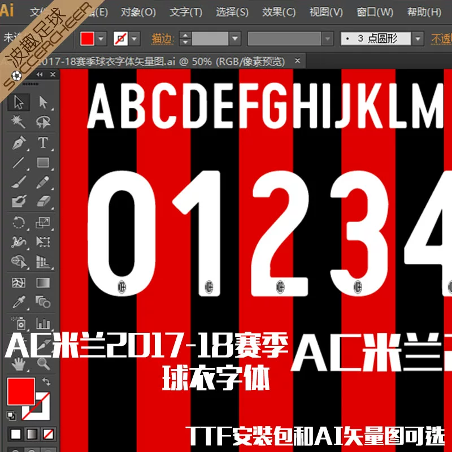Collapse the tools panel with double arrows
452x452 pixels.
coord(40,75)
